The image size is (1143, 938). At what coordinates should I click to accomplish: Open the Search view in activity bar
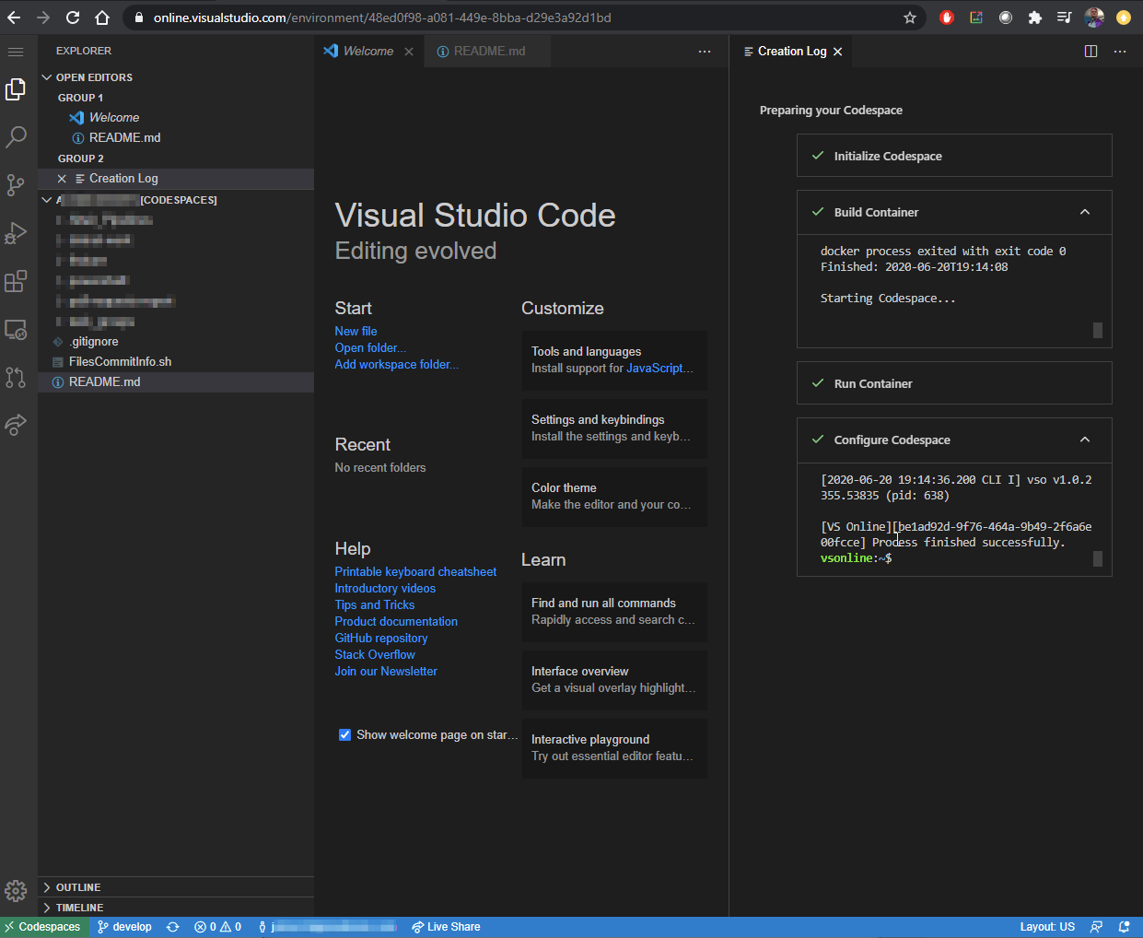tap(16, 137)
